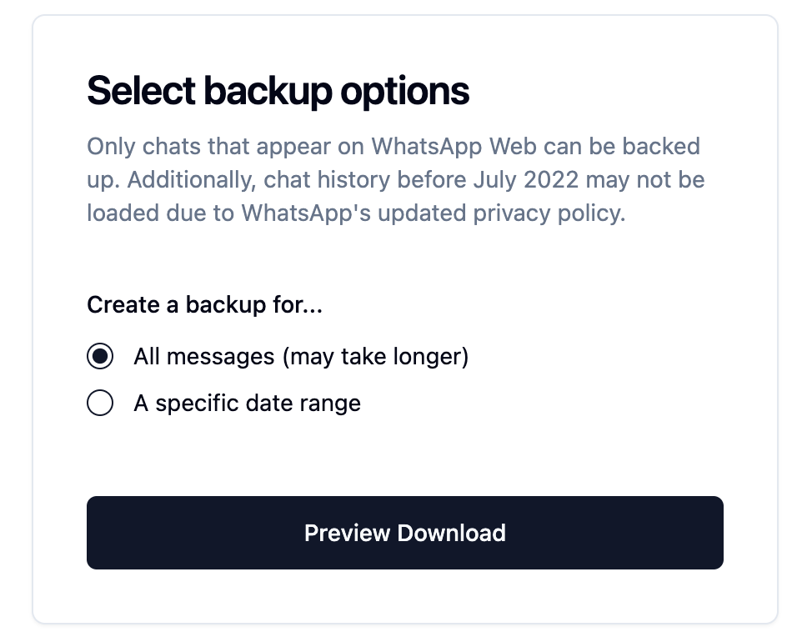Click the WhatsApp Web description paragraph
This screenshot has width=802, height=642.
pos(395,179)
